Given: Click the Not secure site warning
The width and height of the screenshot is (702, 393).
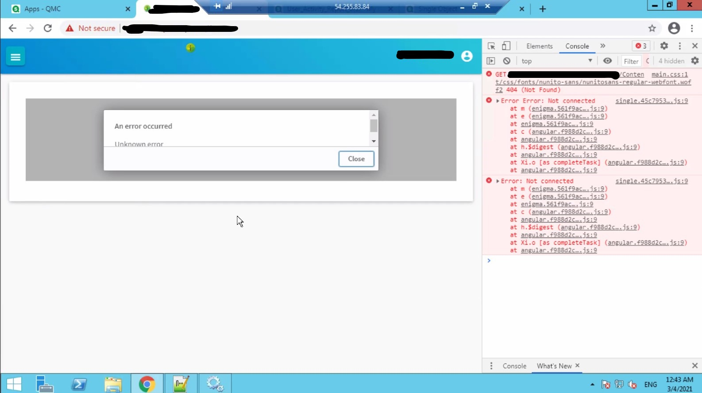Looking at the screenshot, I should pyautogui.click(x=90, y=28).
